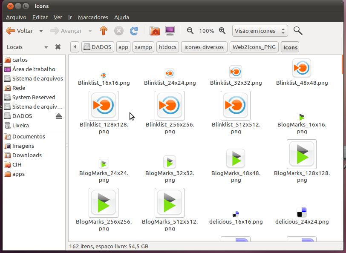Select delicious_16x16.png file icon

pos(236,214)
